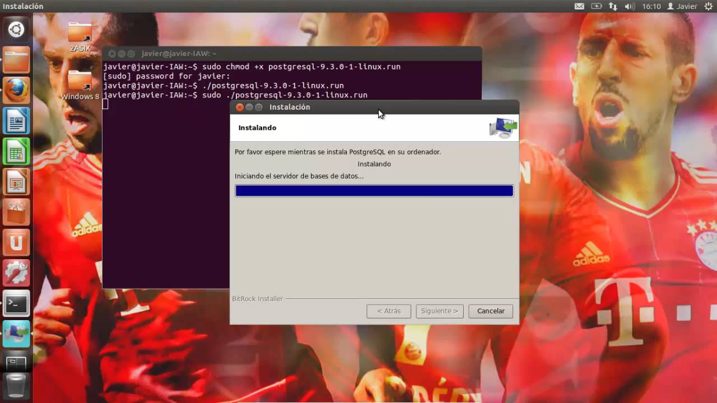Screen dimensions: 717x403
Task: Open Ubuntu One launcher icon
Action: click(x=16, y=243)
